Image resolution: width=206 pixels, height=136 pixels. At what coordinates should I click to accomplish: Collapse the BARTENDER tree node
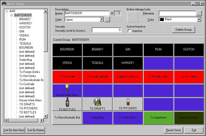(12, 15)
